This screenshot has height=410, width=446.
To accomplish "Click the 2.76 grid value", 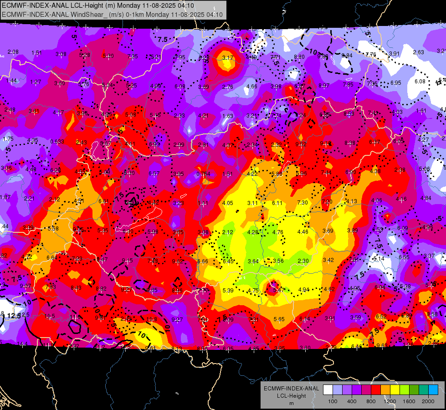I will [x=227, y=87].
